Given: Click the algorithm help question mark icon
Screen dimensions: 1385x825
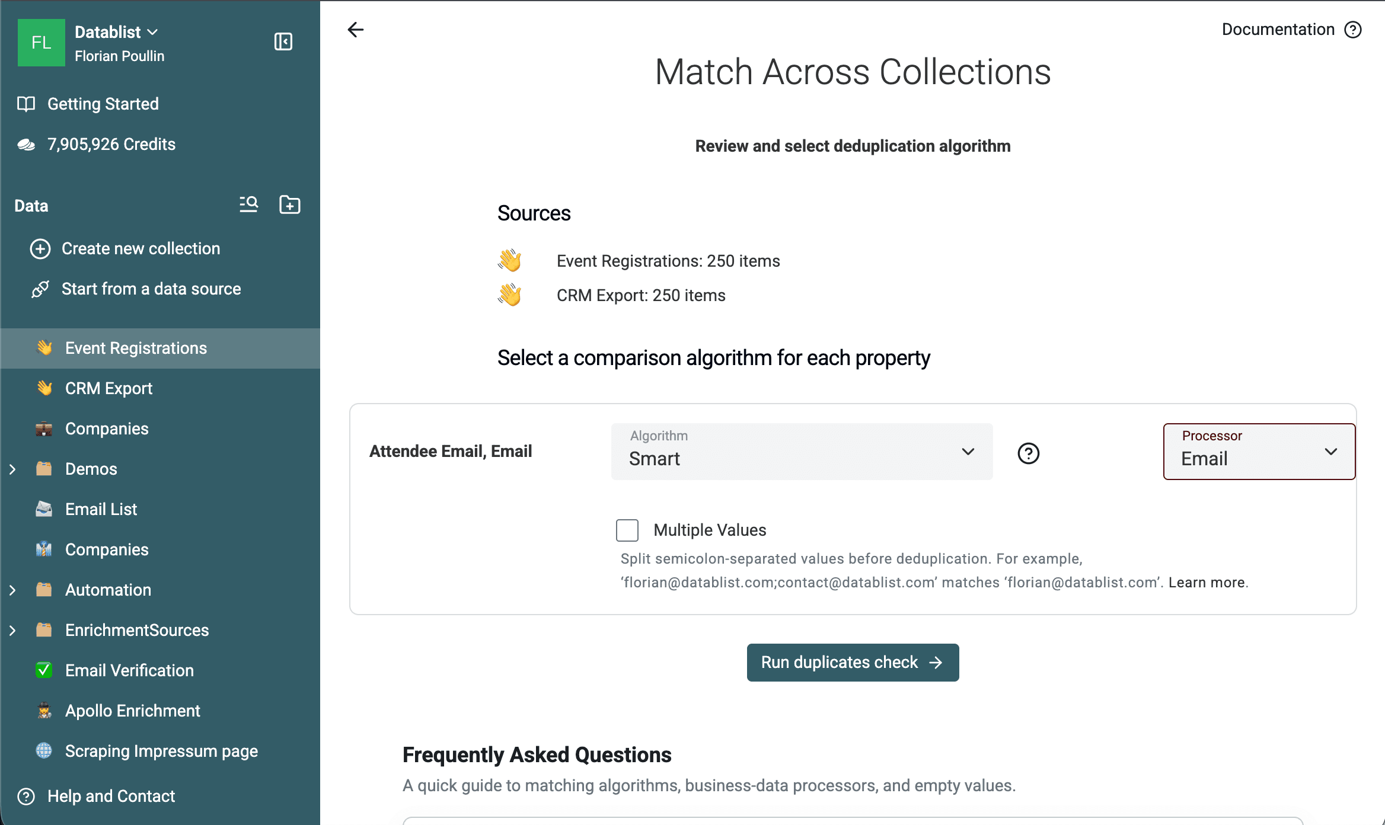Looking at the screenshot, I should [1029, 453].
